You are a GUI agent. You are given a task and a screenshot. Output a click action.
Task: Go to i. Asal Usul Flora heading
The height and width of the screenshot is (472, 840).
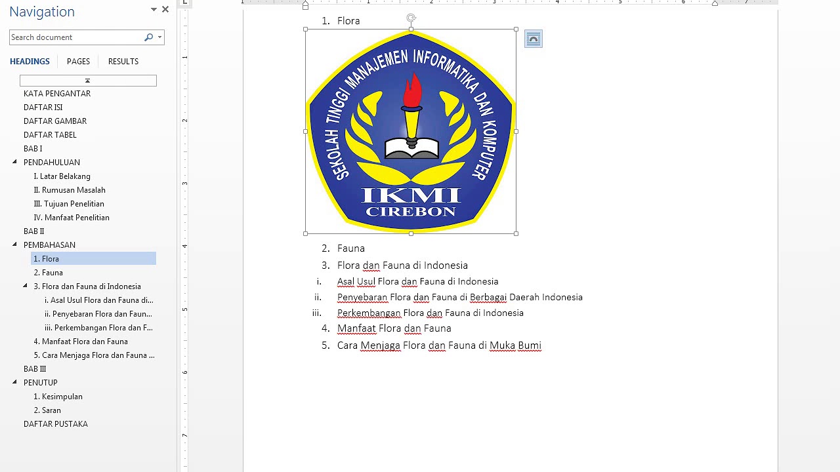click(99, 300)
